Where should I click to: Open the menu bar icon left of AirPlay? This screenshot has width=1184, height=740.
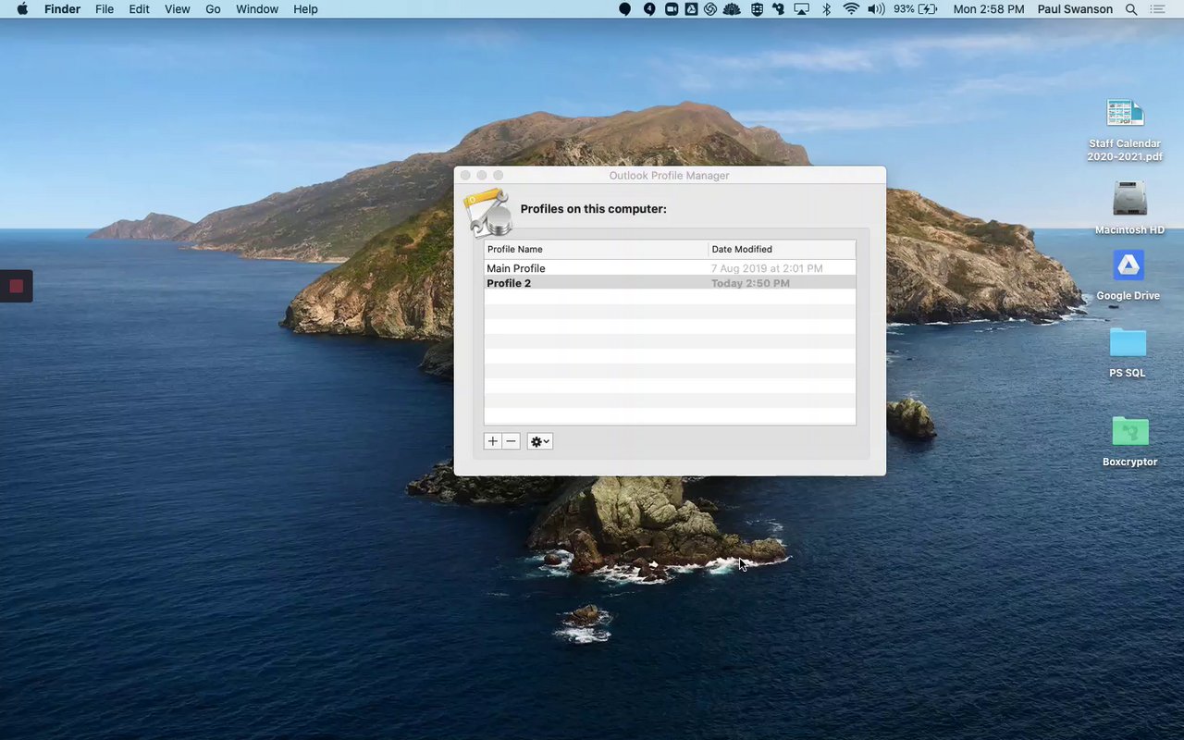[779, 9]
